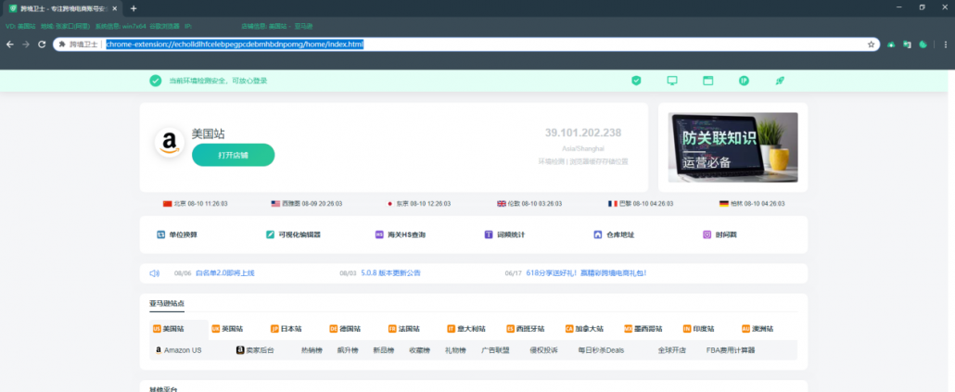The image size is (955, 392).
Task: Open the 可视化编辑器 tool
Action: click(293, 234)
